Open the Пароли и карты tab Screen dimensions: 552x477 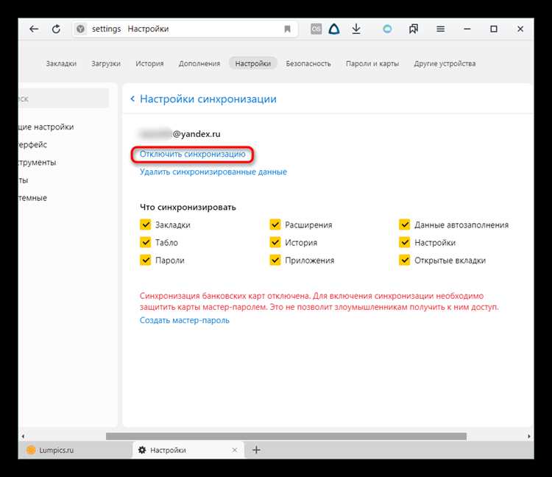click(372, 63)
